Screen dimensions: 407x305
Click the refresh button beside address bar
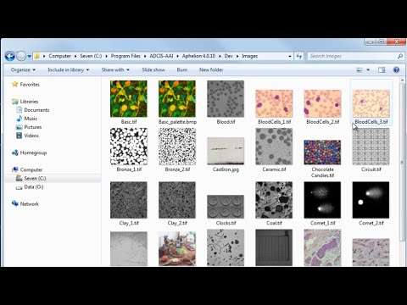click(299, 56)
